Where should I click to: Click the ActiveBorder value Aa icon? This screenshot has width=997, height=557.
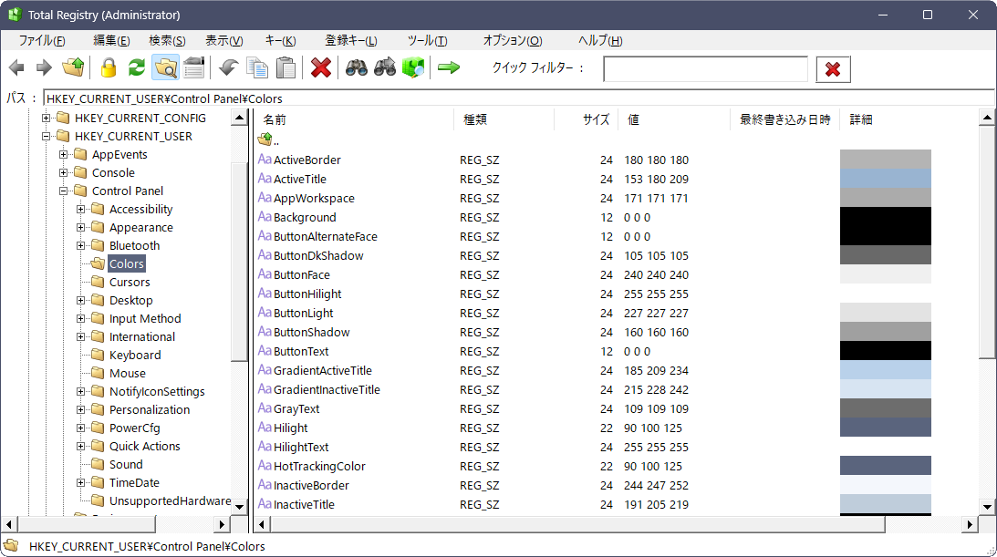tap(265, 160)
